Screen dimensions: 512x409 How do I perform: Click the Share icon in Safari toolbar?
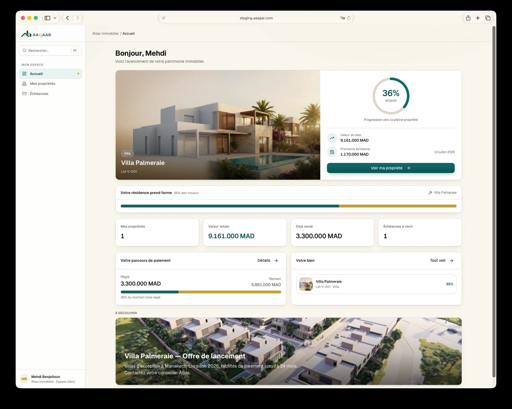pos(468,18)
